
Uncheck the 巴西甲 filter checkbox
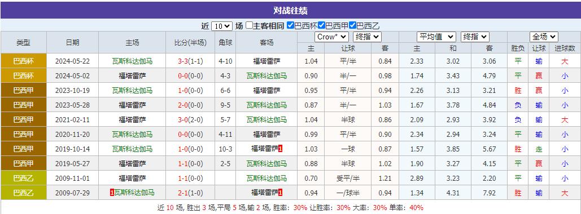321,25
